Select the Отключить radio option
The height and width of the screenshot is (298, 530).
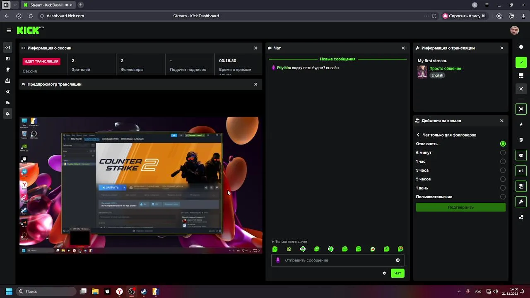[503, 144]
